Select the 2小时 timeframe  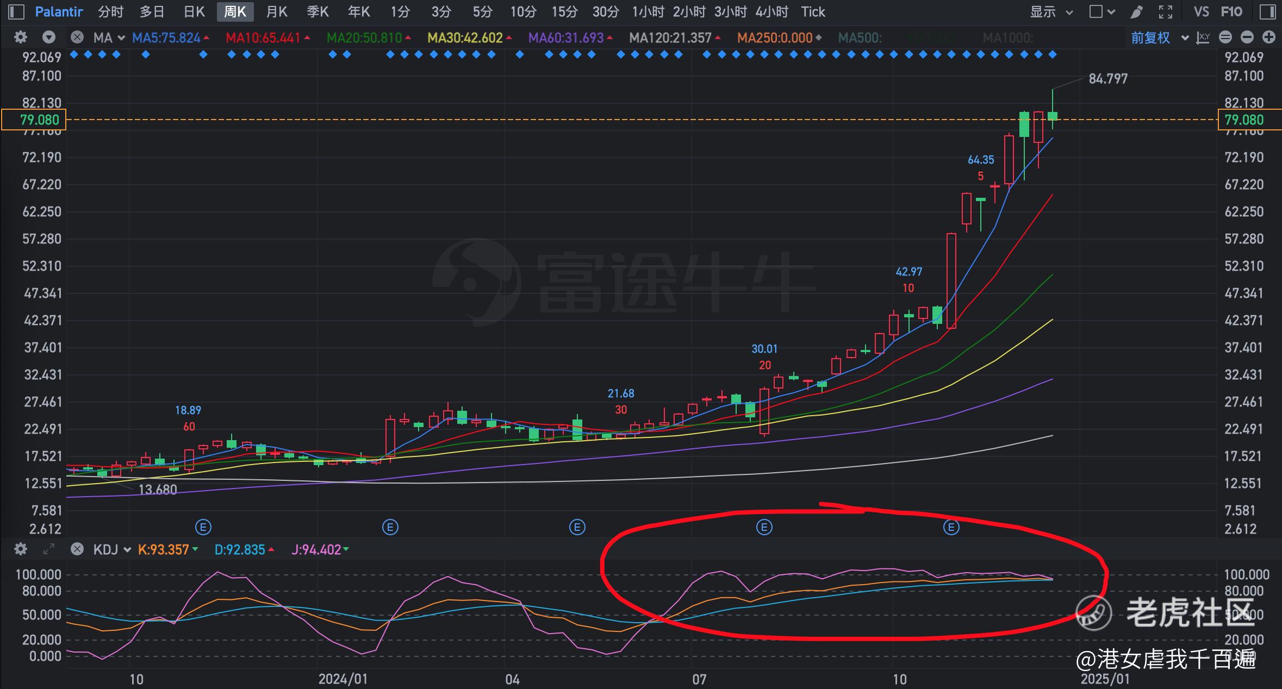coord(689,11)
